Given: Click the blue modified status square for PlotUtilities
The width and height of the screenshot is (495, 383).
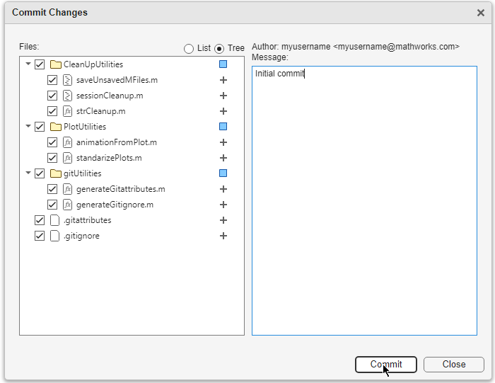Looking at the screenshot, I should point(223,127).
